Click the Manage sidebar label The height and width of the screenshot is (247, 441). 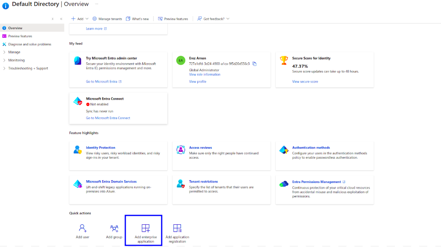[14, 52]
